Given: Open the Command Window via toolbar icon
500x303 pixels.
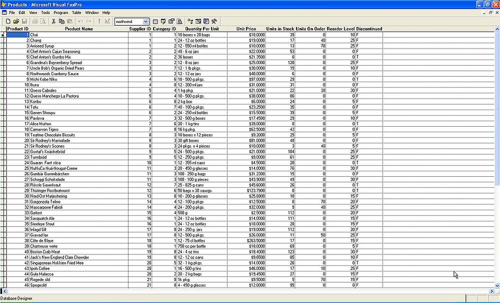Looking at the screenshot, I should point(155,22).
